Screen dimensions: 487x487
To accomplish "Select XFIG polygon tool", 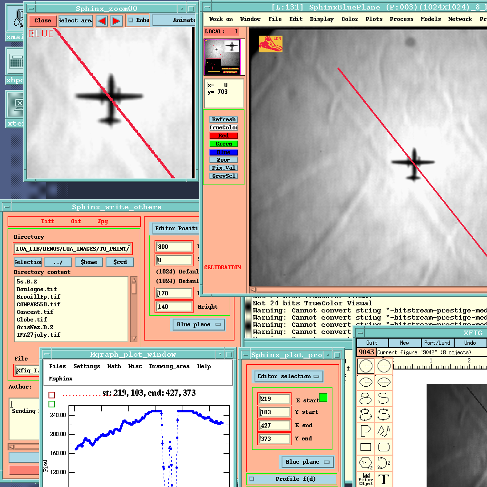I will click(x=366, y=430).
